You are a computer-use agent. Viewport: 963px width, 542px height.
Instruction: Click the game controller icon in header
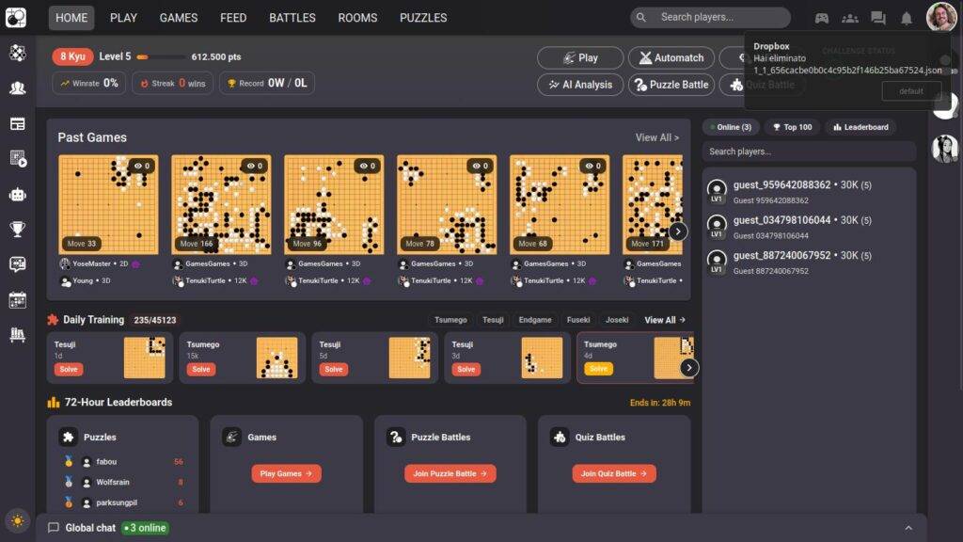pos(821,18)
